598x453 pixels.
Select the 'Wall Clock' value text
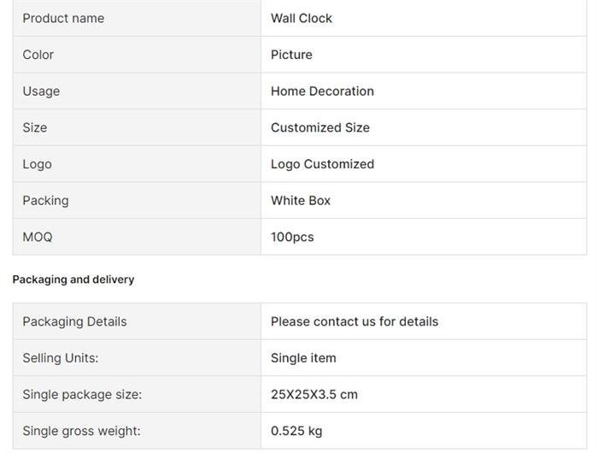point(302,18)
